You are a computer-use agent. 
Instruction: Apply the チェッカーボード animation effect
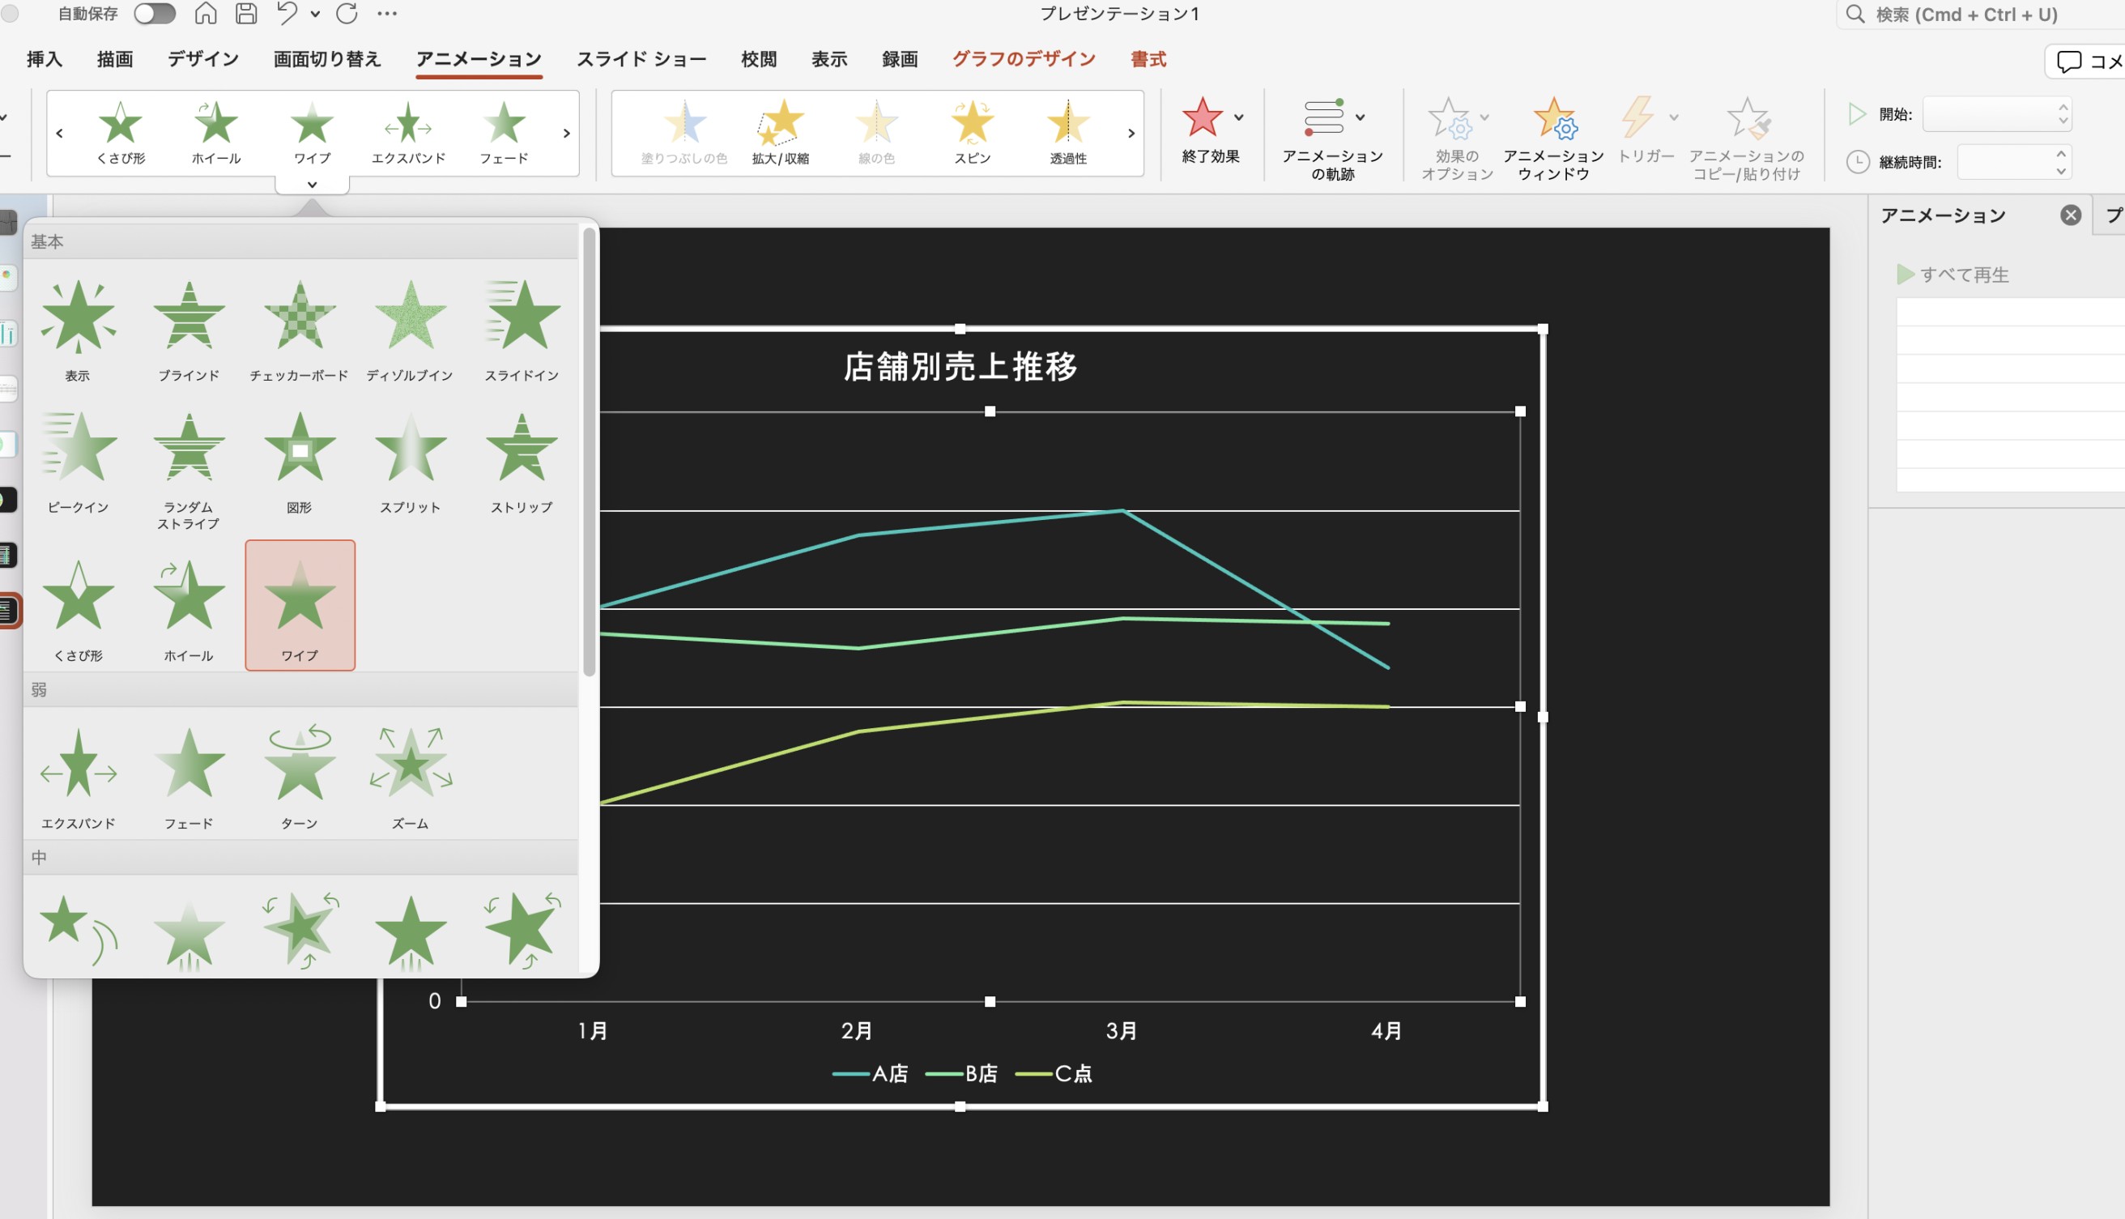click(x=299, y=331)
